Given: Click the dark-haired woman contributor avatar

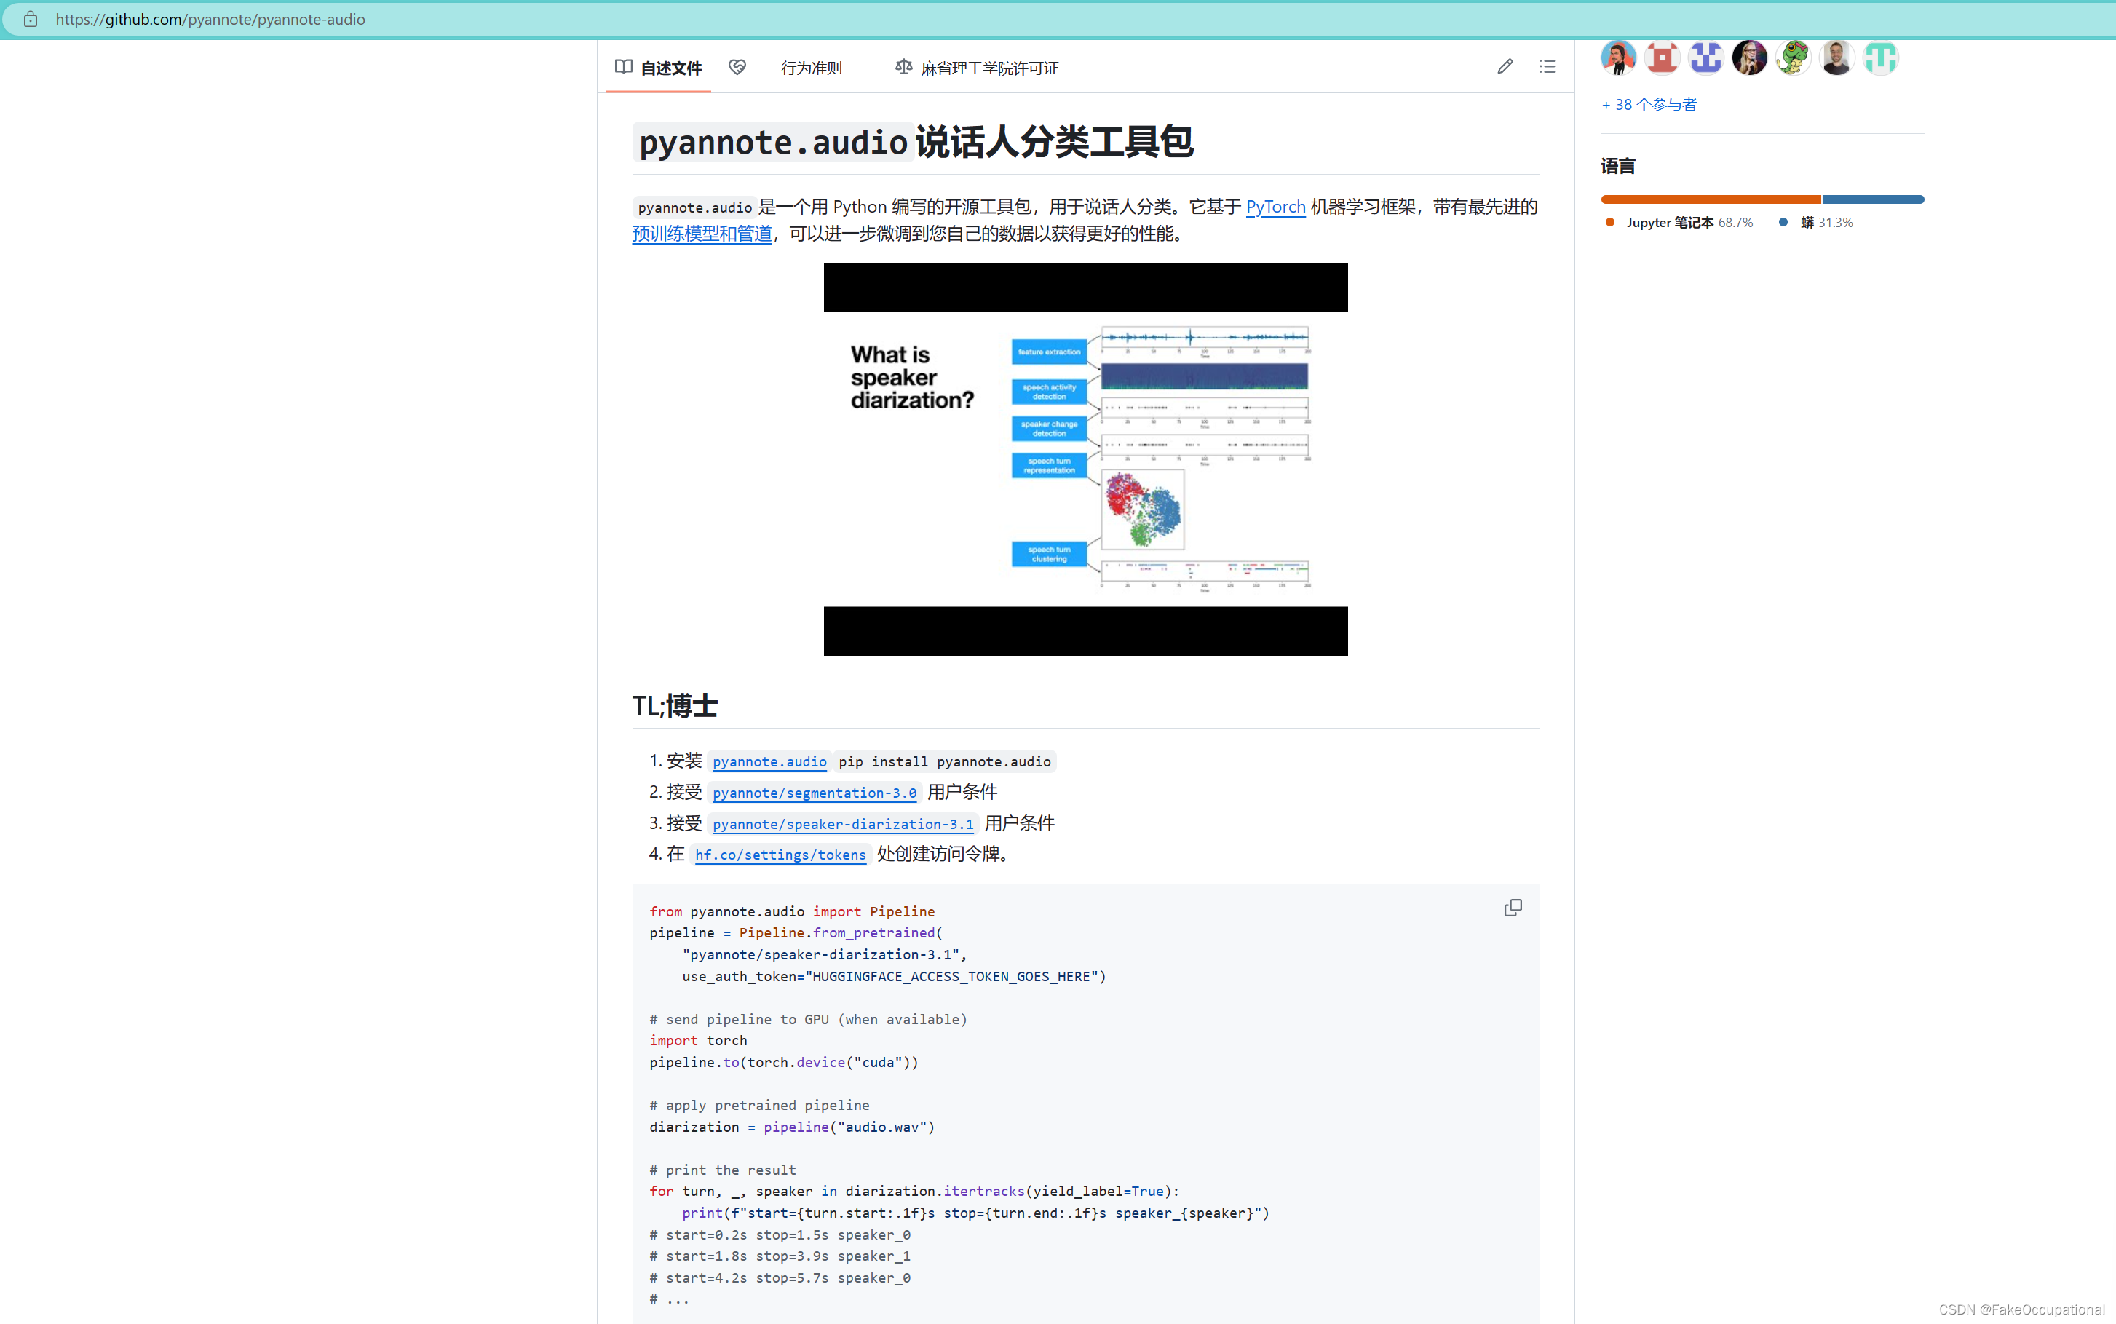Looking at the screenshot, I should click(x=1749, y=59).
